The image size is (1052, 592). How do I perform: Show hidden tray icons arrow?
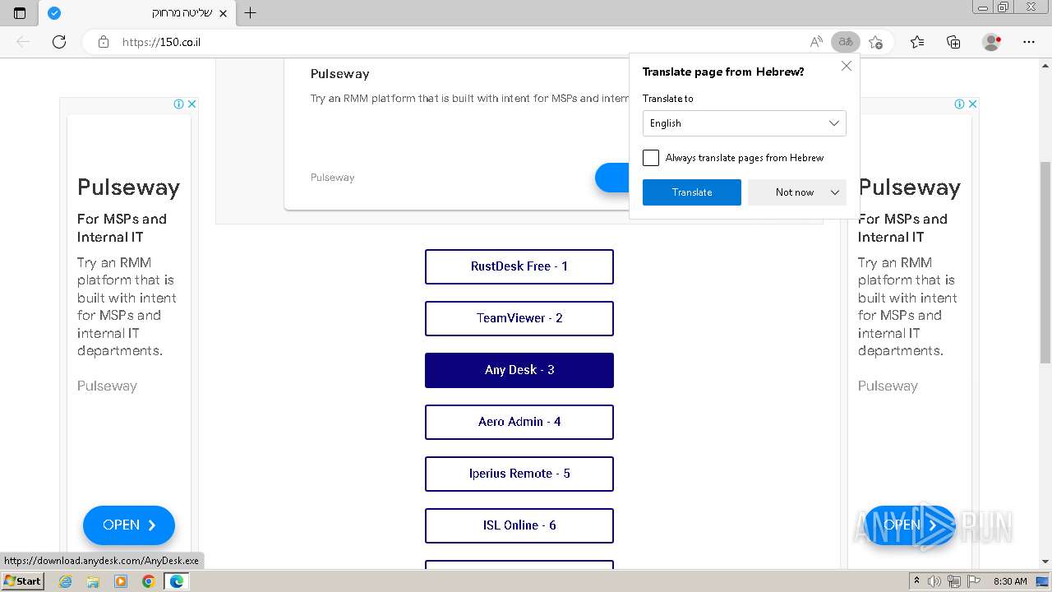[x=917, y=581]
